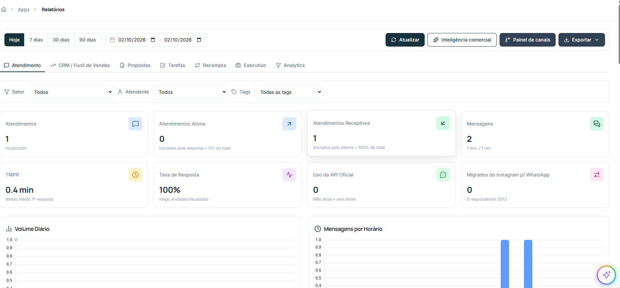The width and height of the screenshot is (620, 288).
Task: Click the end date field 02/10/2026
Action: point(178,40)
